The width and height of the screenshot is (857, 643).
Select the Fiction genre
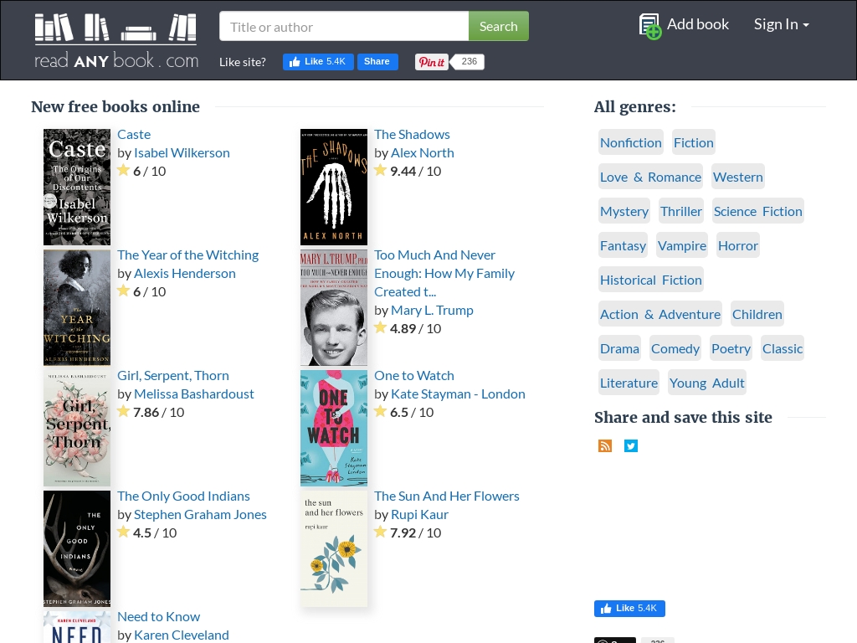[x=694, y=142]
